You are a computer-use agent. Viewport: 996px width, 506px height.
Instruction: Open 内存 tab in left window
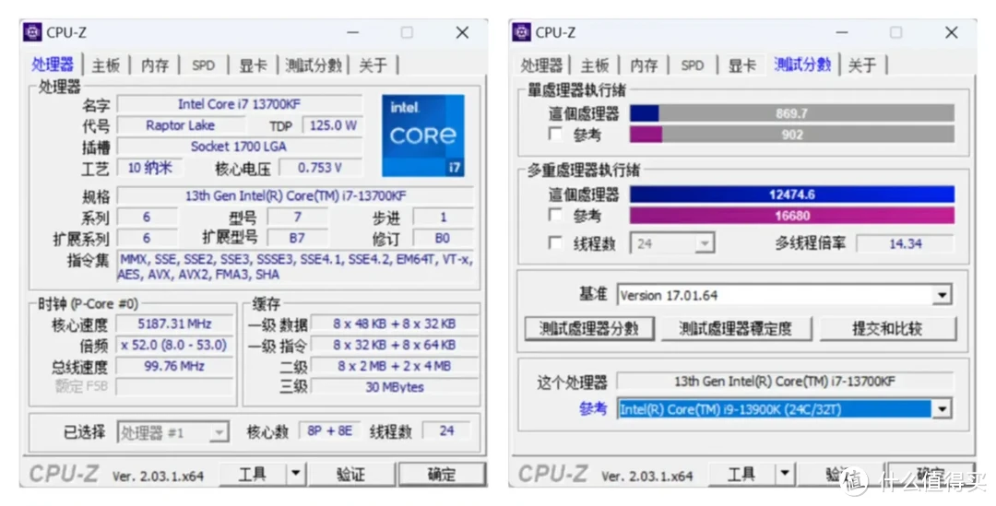pyautogui.click(x=155, y=65)
